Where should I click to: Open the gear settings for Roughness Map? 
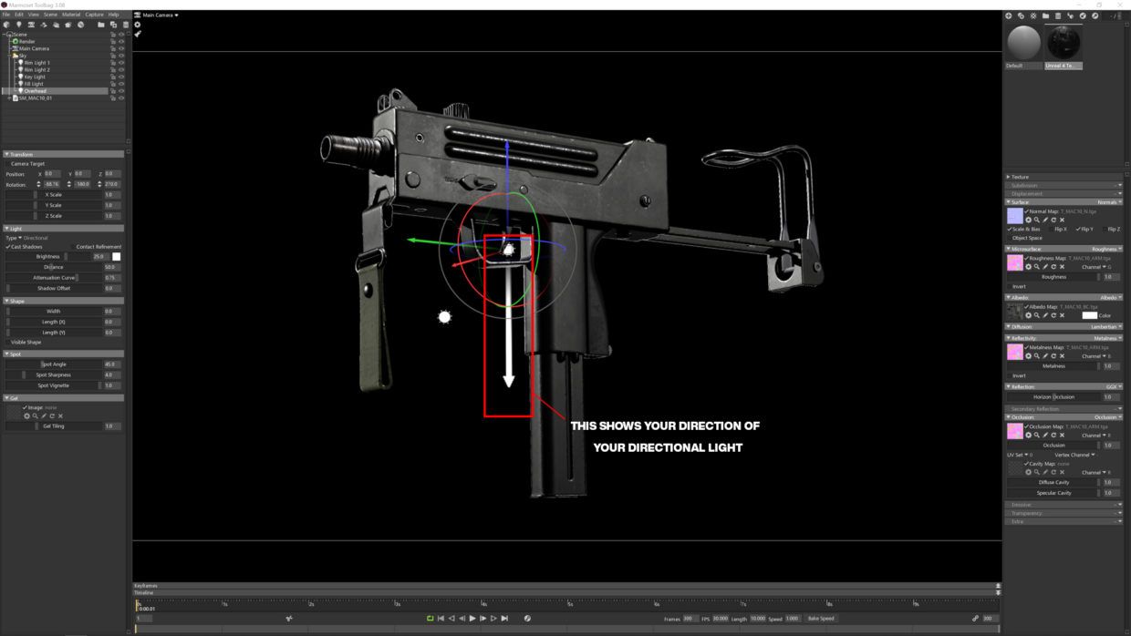coord(1029,266)
